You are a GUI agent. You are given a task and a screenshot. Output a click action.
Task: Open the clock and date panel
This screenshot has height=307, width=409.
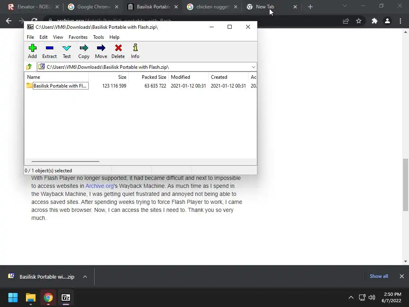click(x=391, y=297)
